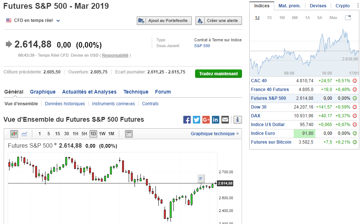The height and width of the screenshot is (224, 363).
Task: Open the Crypto tab in sidebar
Action: [342, 6]
